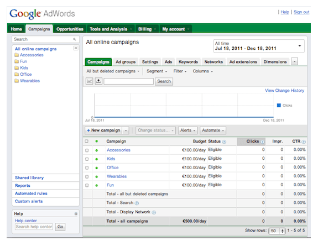The width and height of the screenshot is (318, 246).
Task: Check the Fun campaign checkbox
Action: pos(87,185)
